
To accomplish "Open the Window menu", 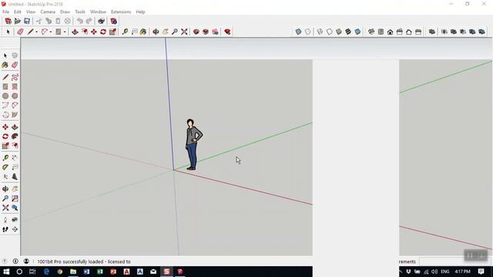I will click(98, 12).
